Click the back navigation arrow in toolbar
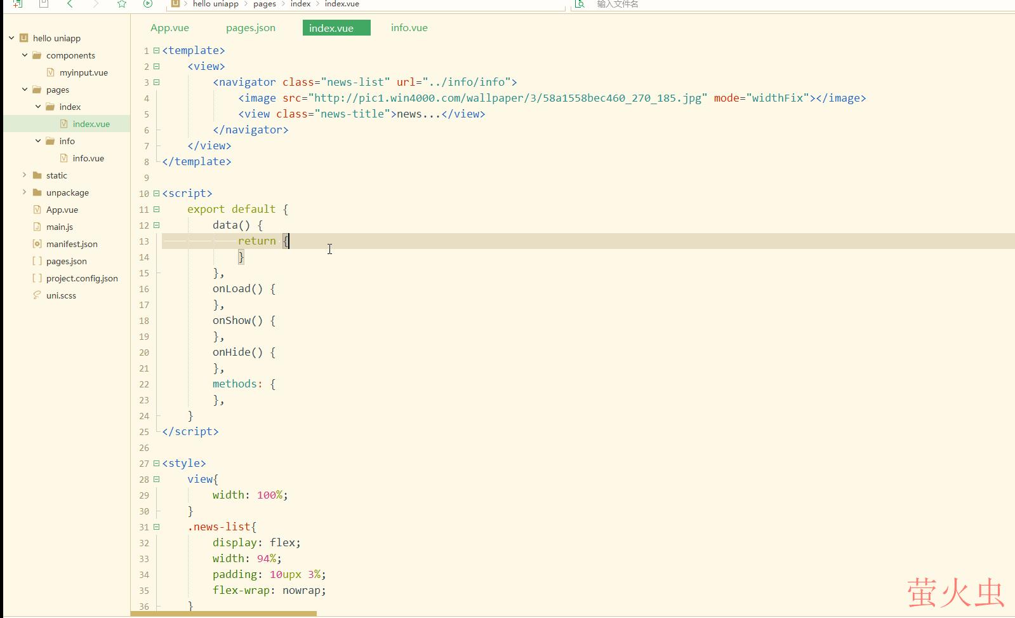The height and width of the screenshot is (618, 1015). [70, 4]
